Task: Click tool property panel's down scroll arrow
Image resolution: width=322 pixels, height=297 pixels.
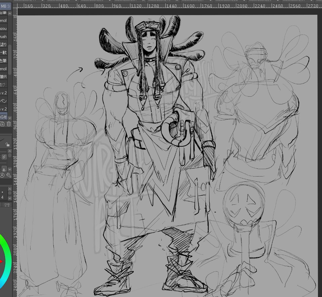Action: point(10,169)
